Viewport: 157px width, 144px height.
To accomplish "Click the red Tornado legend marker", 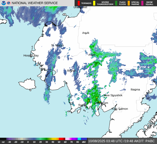I will [x=78, y=3].
